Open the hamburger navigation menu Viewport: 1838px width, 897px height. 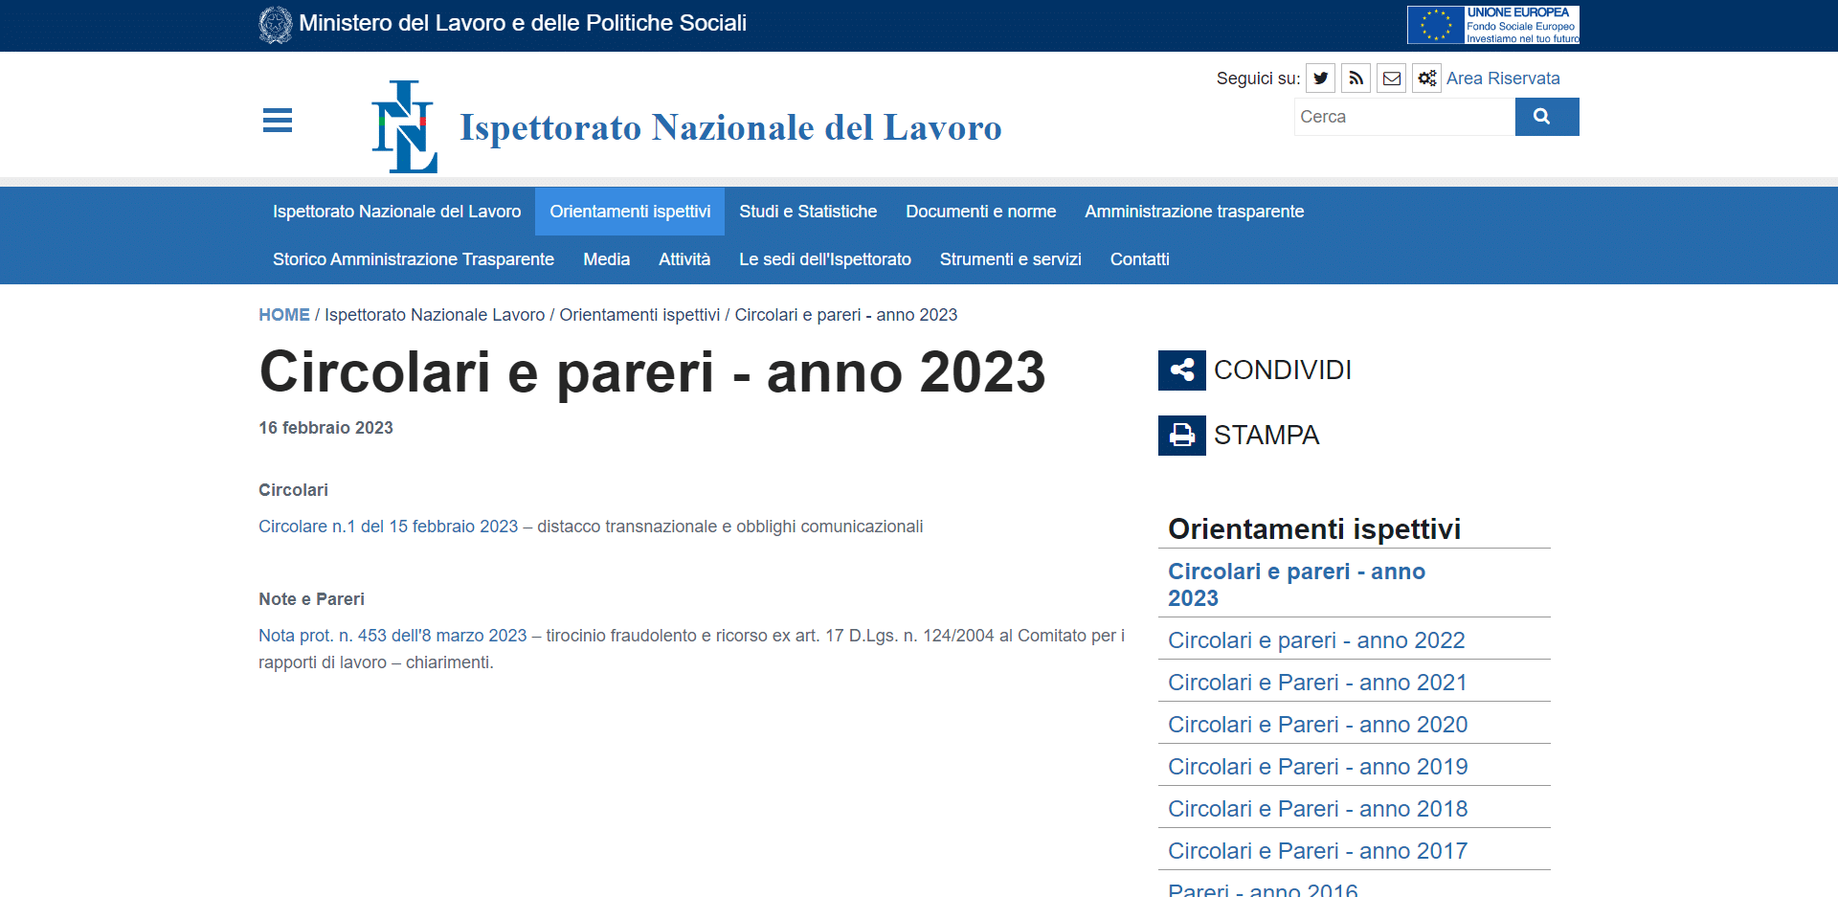[277, 121]
